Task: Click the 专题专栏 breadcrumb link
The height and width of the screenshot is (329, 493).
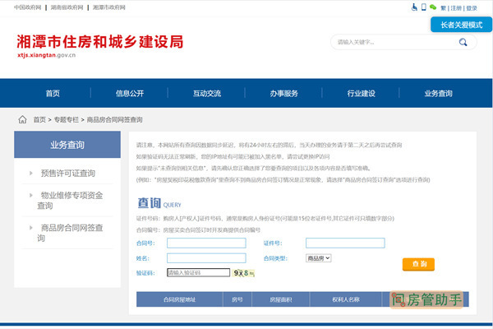Action: 67,119
